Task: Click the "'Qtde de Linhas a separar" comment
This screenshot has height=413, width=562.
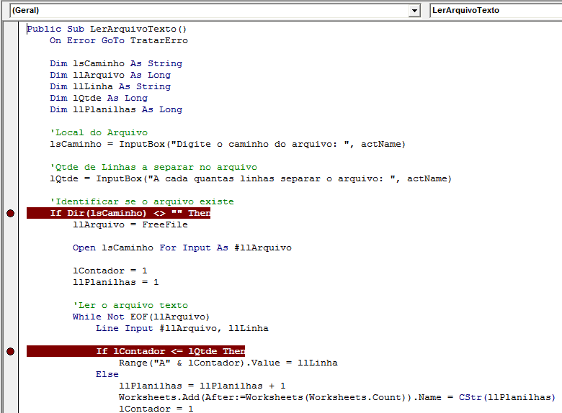Action: pos(153,167)
